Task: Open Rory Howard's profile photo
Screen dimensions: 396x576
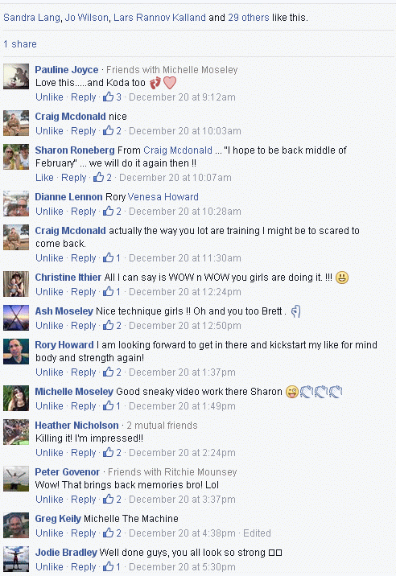Action: (16, 352)
